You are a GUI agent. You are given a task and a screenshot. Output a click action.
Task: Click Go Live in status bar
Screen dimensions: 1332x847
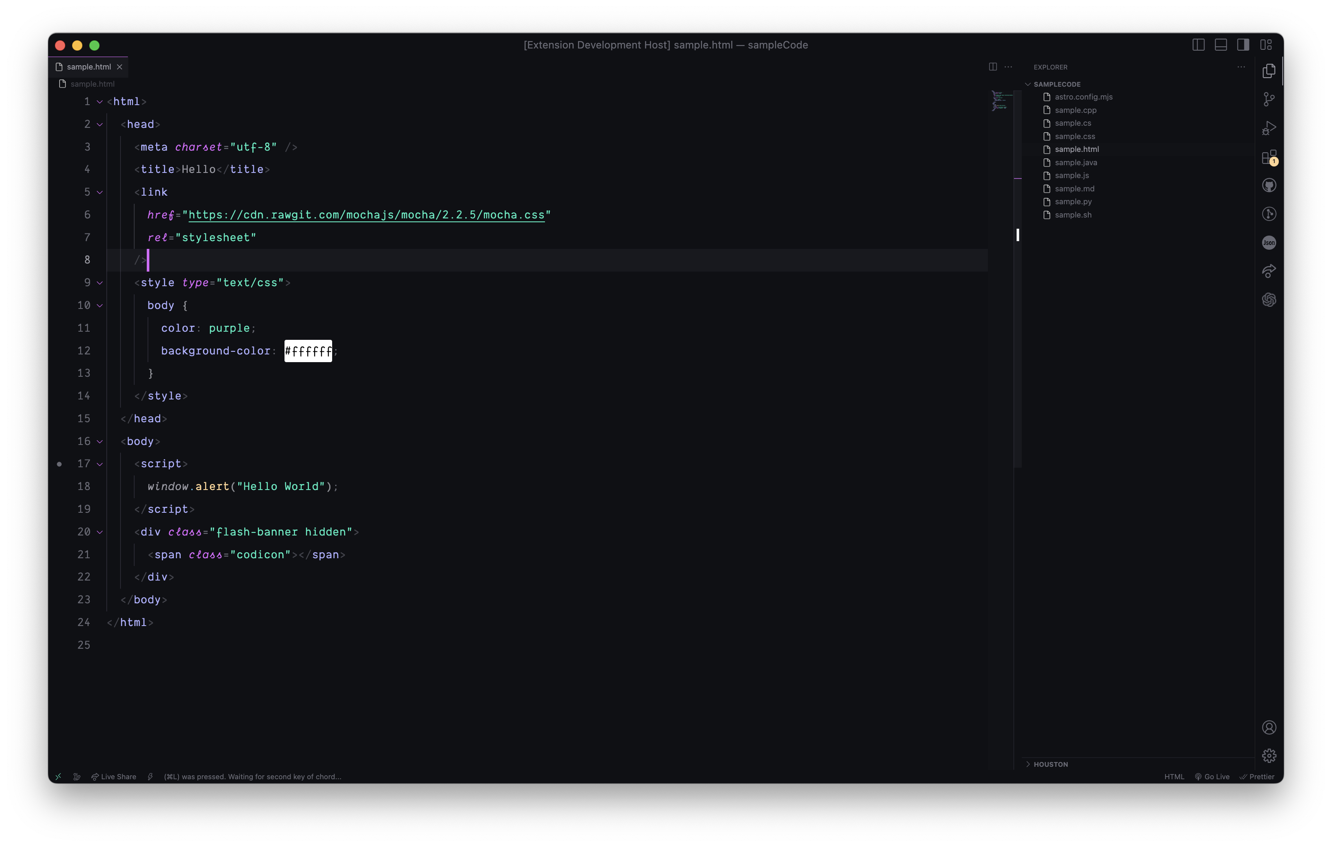(x=1212, y=776)
